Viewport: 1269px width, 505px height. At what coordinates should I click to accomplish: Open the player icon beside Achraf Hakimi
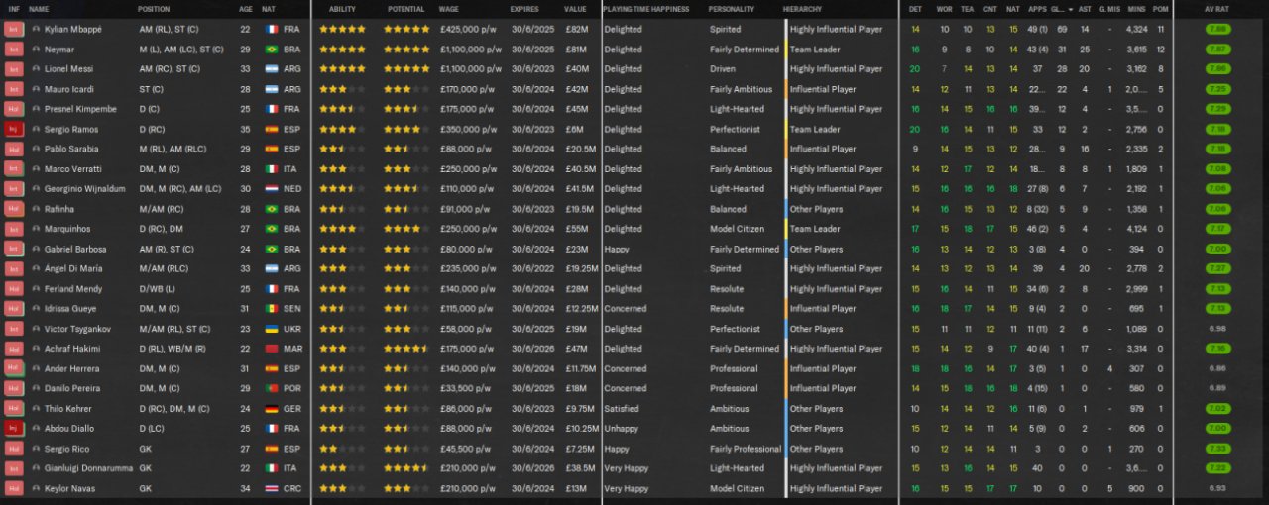(37, 349)
